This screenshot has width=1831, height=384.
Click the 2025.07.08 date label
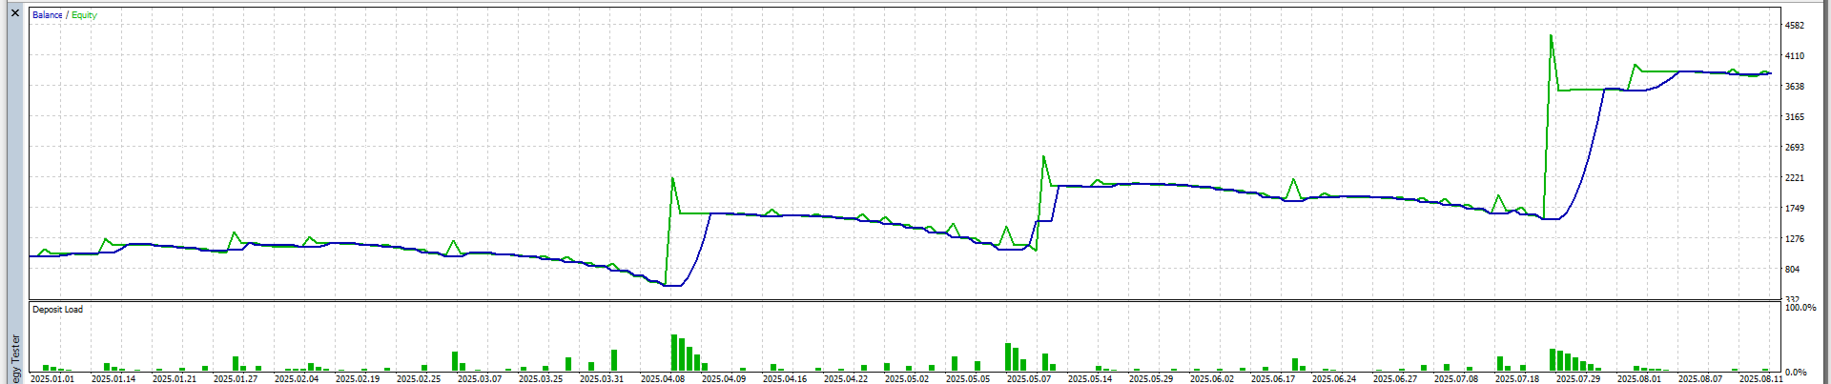pos(1456,379)
